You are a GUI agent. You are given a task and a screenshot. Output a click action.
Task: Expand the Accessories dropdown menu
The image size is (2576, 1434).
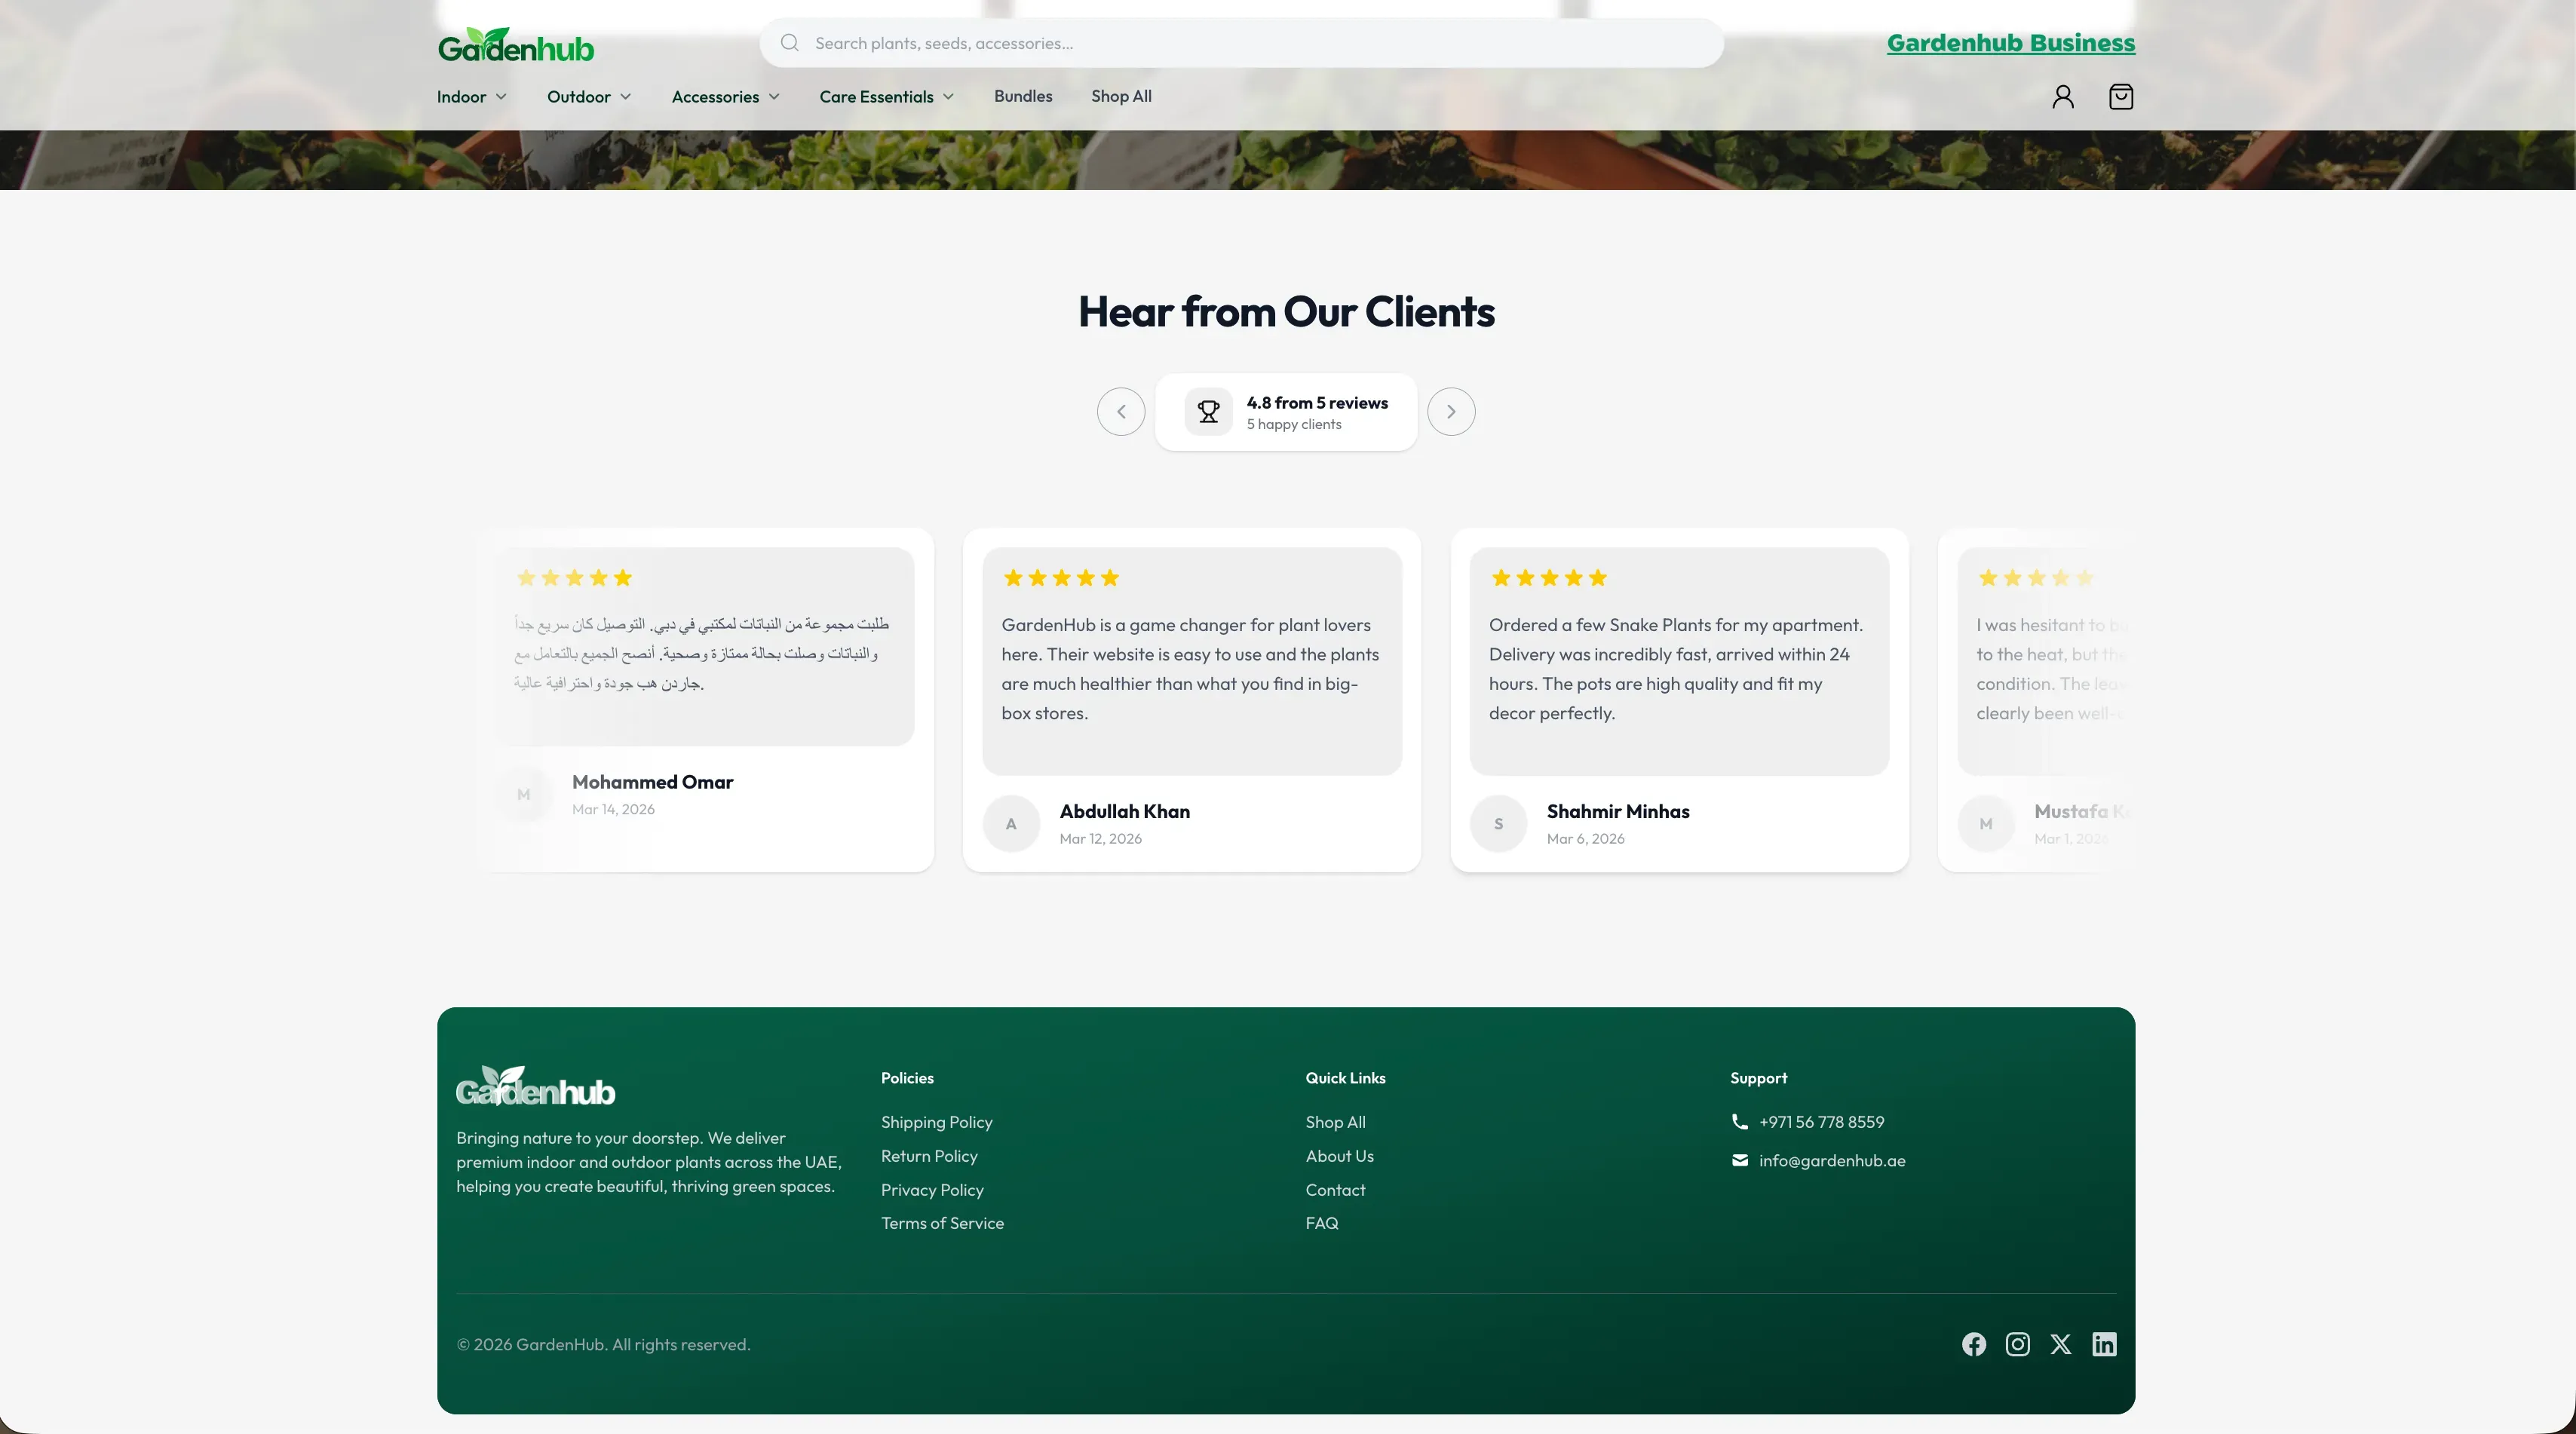point(725,97)
